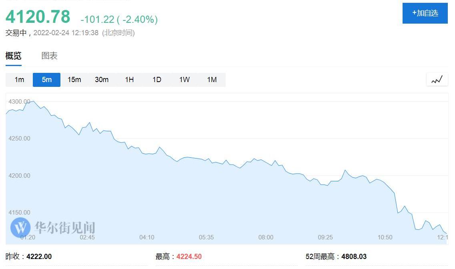Open the 图表 tab
The image size is (455, 269).
click(50, 56)
